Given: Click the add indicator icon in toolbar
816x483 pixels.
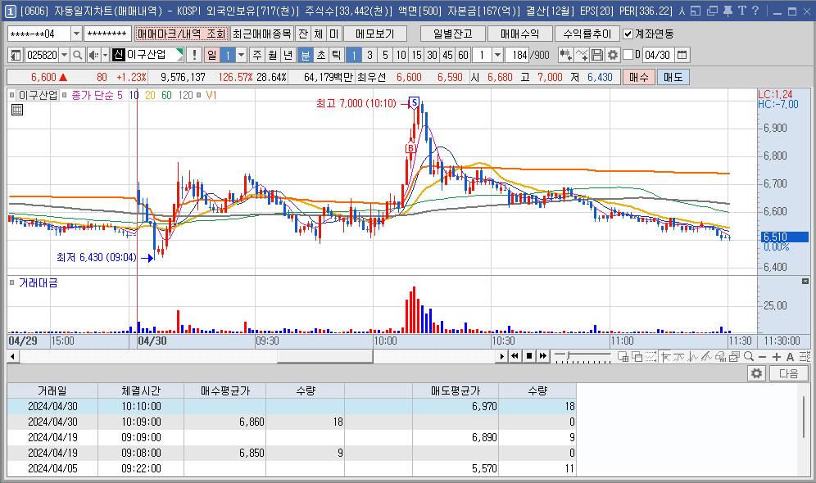Looking at the screenshot, I should tap(565, 55).
